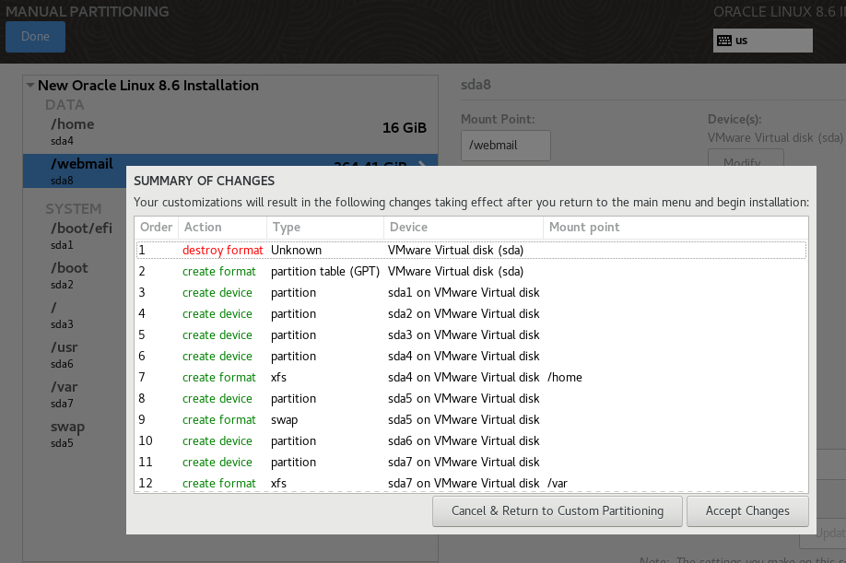Click the Mount Point /webmail text field

(505, 146)
